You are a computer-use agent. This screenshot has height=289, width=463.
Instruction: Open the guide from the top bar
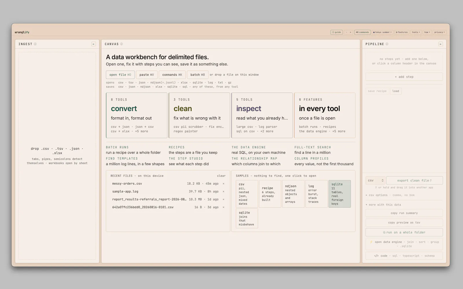[x=337, y=32]
